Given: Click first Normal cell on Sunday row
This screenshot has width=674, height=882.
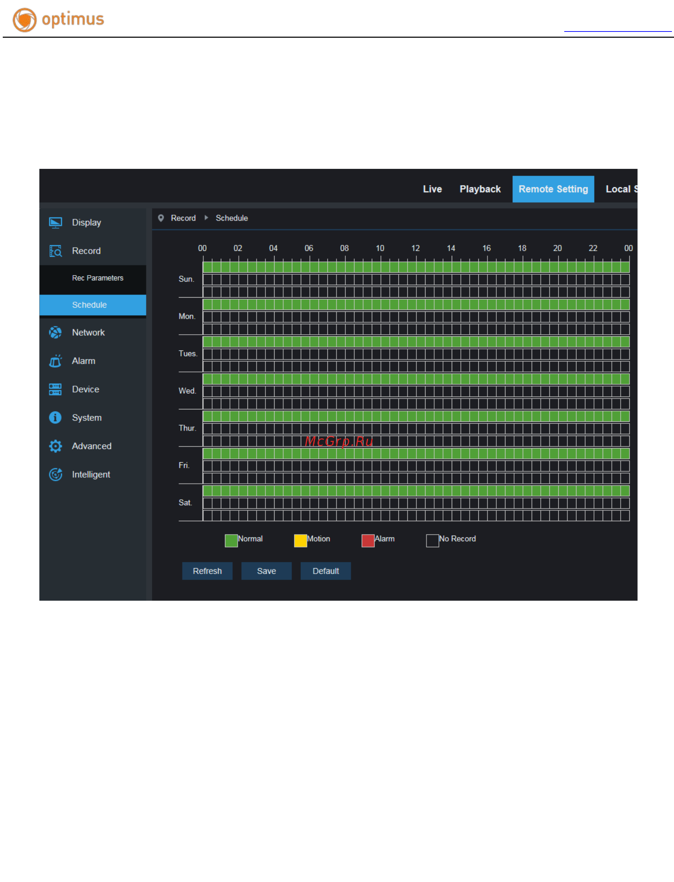Looking at the screenshot, I should 207,267.
